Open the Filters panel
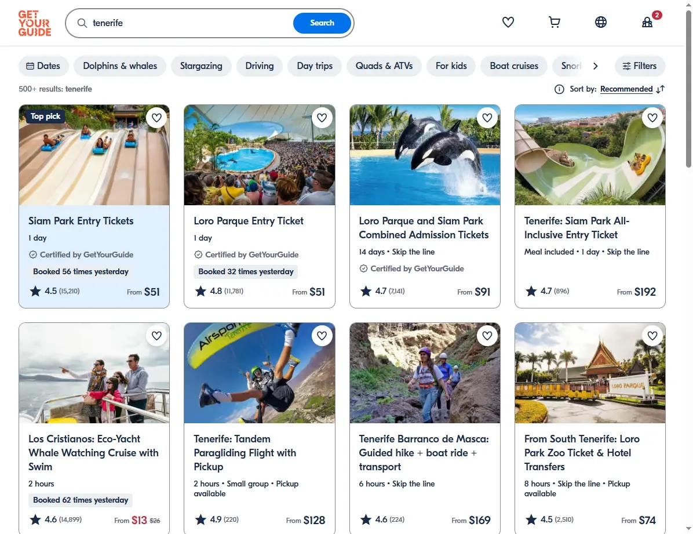Viewport: 693px width, 534px height. point(640,66)
